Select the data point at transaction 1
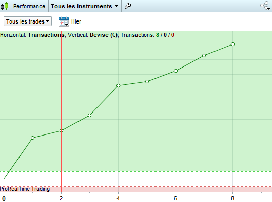 click(x=33, y=138)
